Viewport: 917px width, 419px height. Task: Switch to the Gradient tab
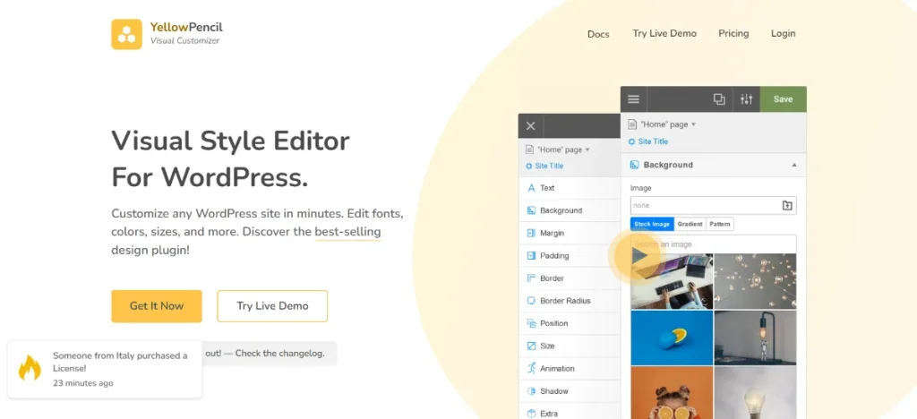[690, 224]
